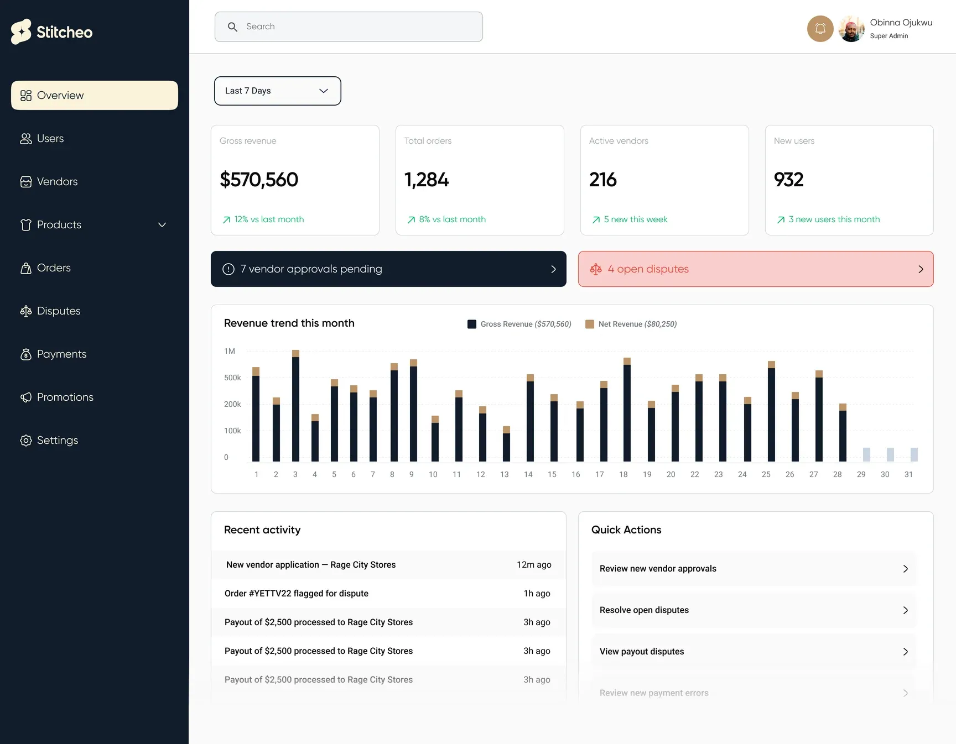The height and width of the screenshot is (744, 956).
Task: Click Order #YETTV22 flagged for dispute row
Action: [388, 594]
